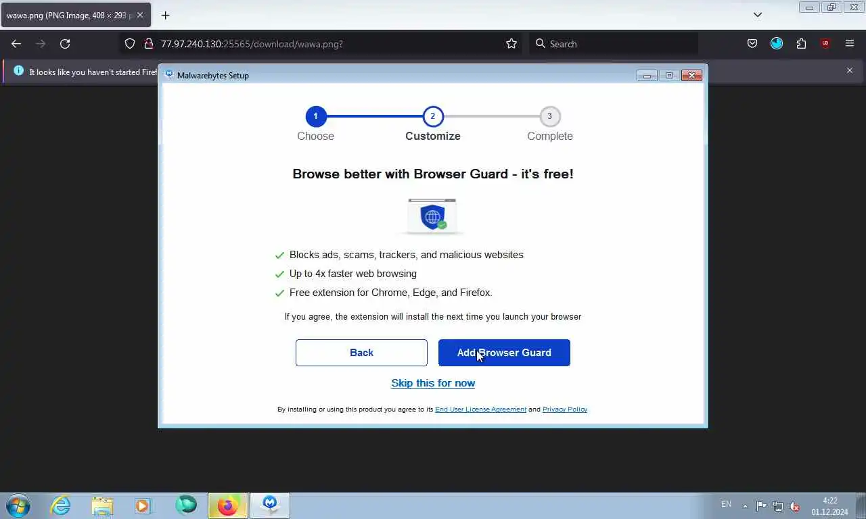Open the Action Center flag icon
The height and width of the screenshot is (519, 866).
coord(761,506)
